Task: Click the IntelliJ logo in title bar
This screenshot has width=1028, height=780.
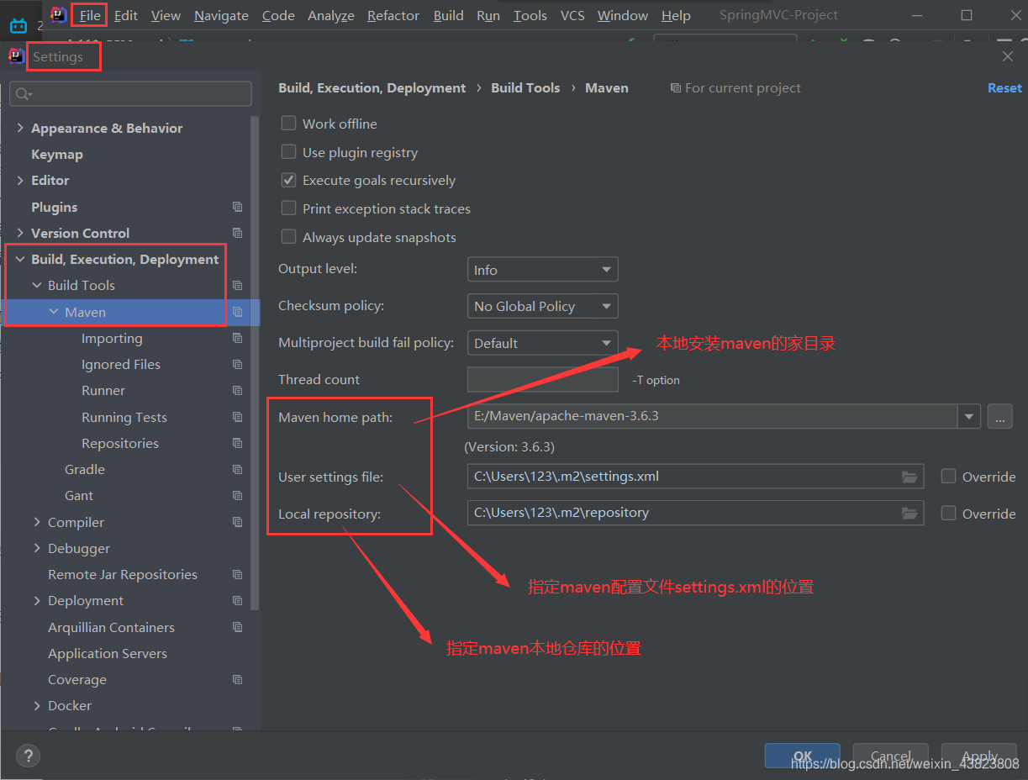Action: coord(58,14)
